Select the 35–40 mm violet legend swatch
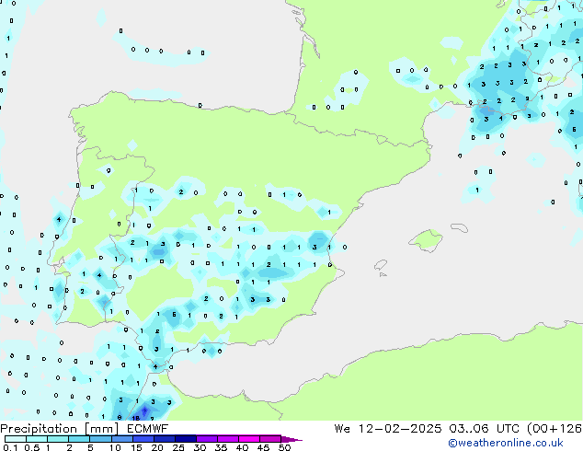 click(x=227, y=439)
